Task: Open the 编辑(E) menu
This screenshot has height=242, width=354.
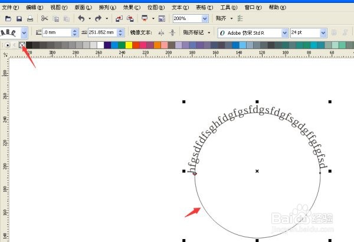Action: click(35, 8)
